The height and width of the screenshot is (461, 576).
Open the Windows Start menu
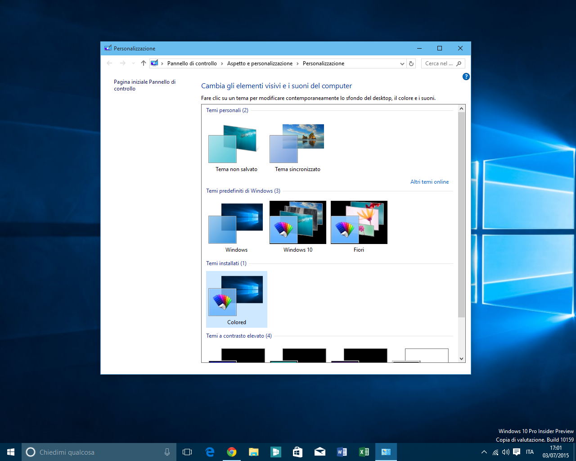pyautogui.click(x=11, y=452)
